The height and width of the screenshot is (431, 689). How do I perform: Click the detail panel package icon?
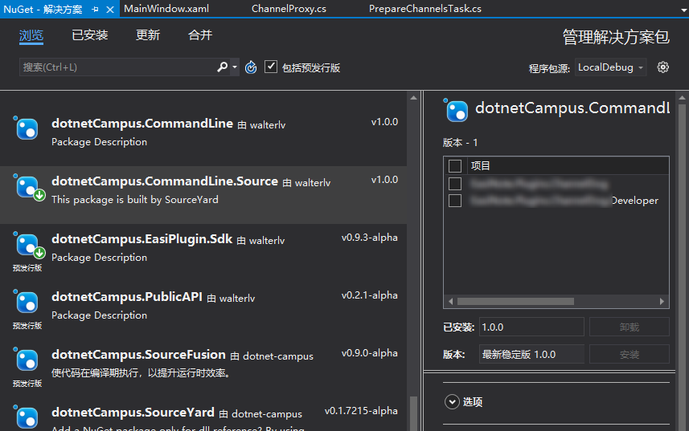pos(456,110)
